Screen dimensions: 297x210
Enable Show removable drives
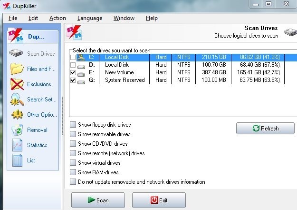(73, 134)
